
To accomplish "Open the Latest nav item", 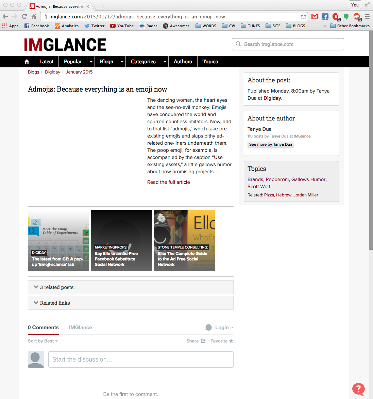I will pyautogui.click(x=46, y=62).
